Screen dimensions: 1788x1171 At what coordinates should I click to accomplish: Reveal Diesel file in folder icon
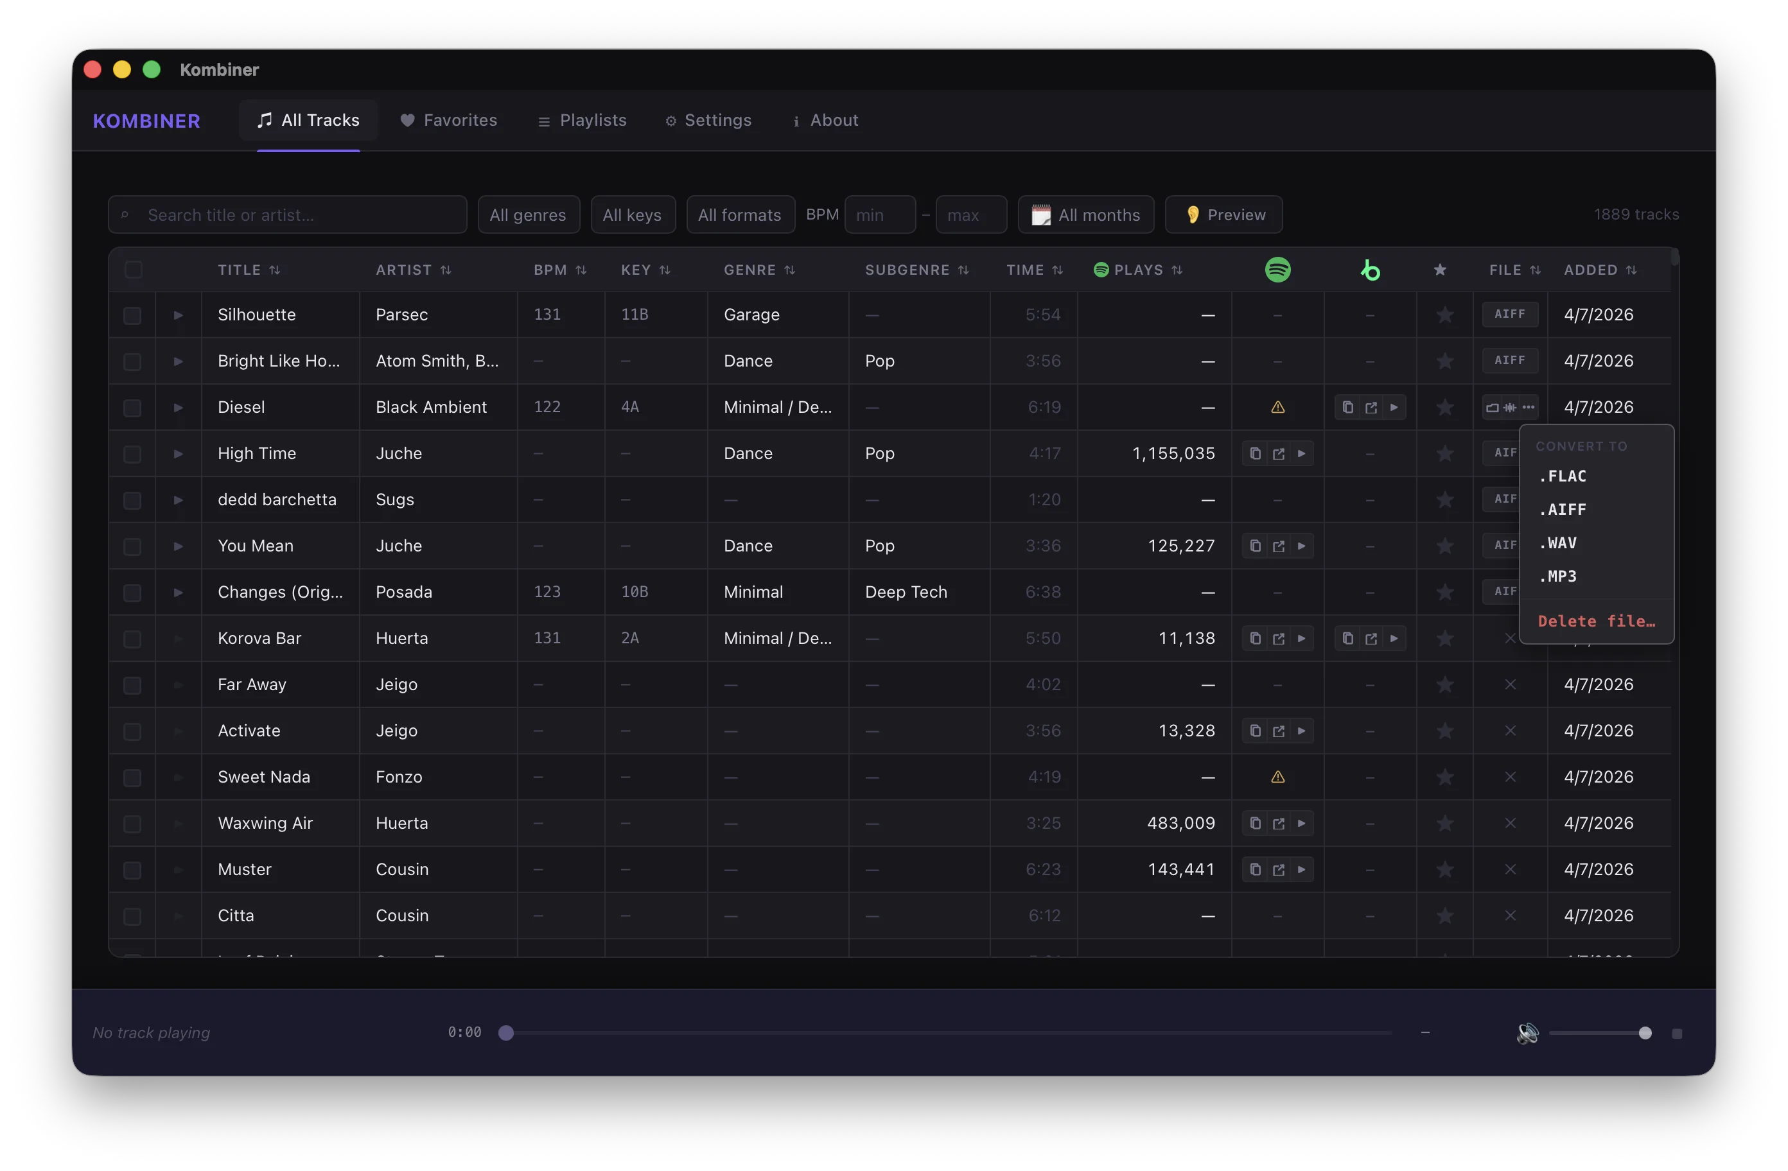[x=1492, y=408]
